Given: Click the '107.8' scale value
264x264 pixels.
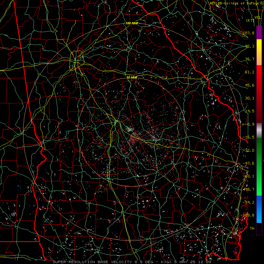Looking at the screenshot, I should [248, 33].
